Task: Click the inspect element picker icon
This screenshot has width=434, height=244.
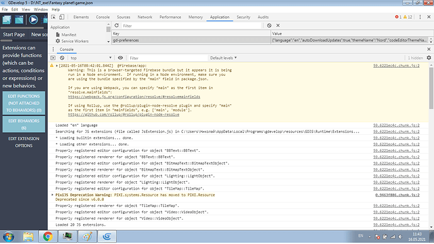Action: point(53,17)
